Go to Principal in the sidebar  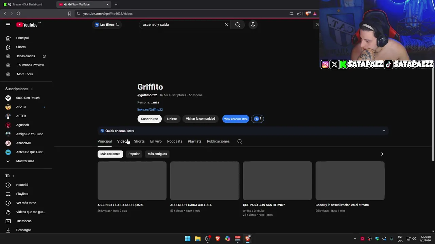[x=22, y=38]
